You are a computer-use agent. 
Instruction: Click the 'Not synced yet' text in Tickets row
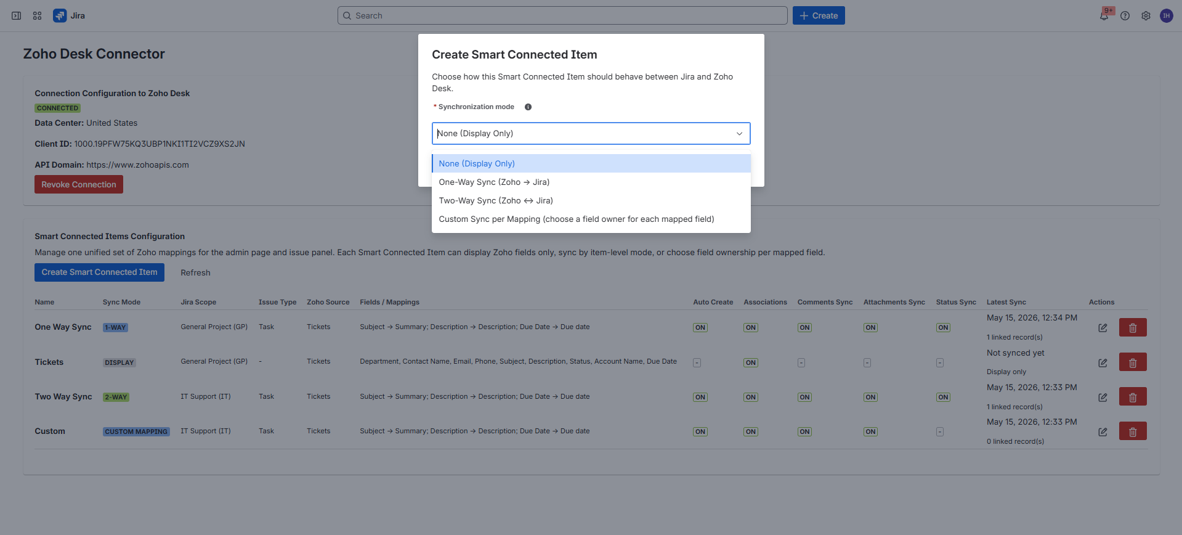pyautogui.click(x=1015, y=353)
